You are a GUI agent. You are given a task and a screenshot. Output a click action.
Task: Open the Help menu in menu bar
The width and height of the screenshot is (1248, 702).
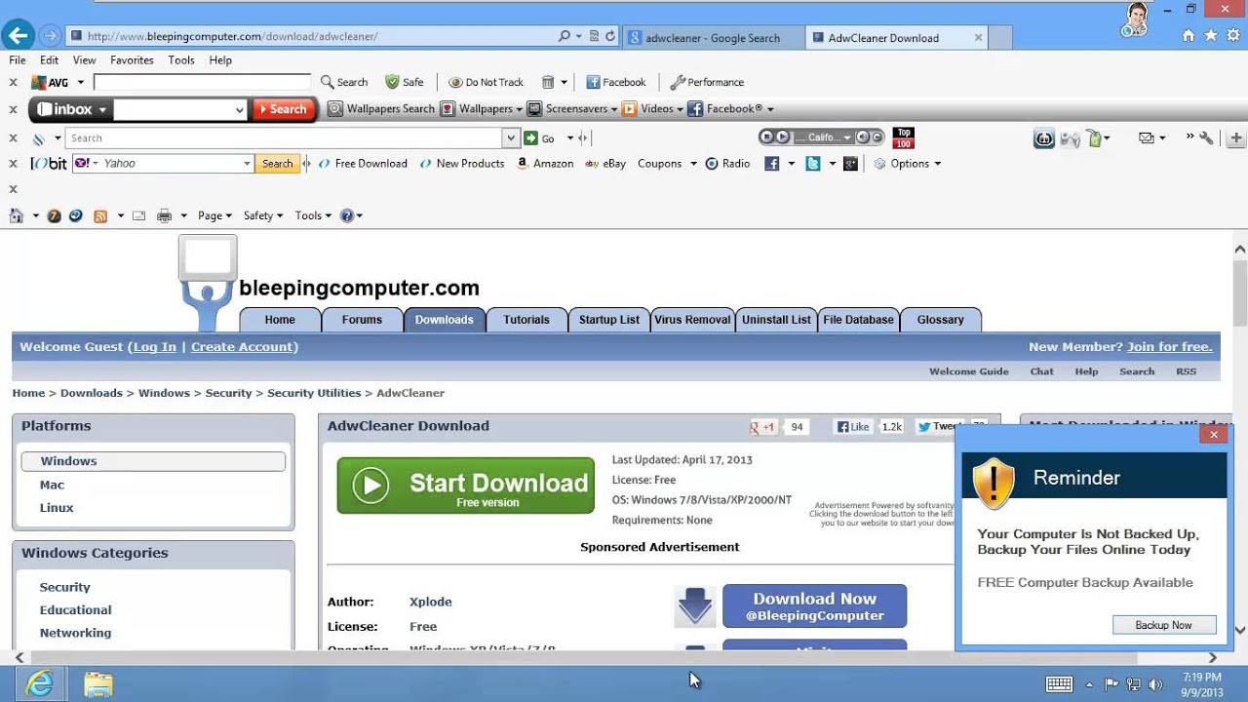220,60
